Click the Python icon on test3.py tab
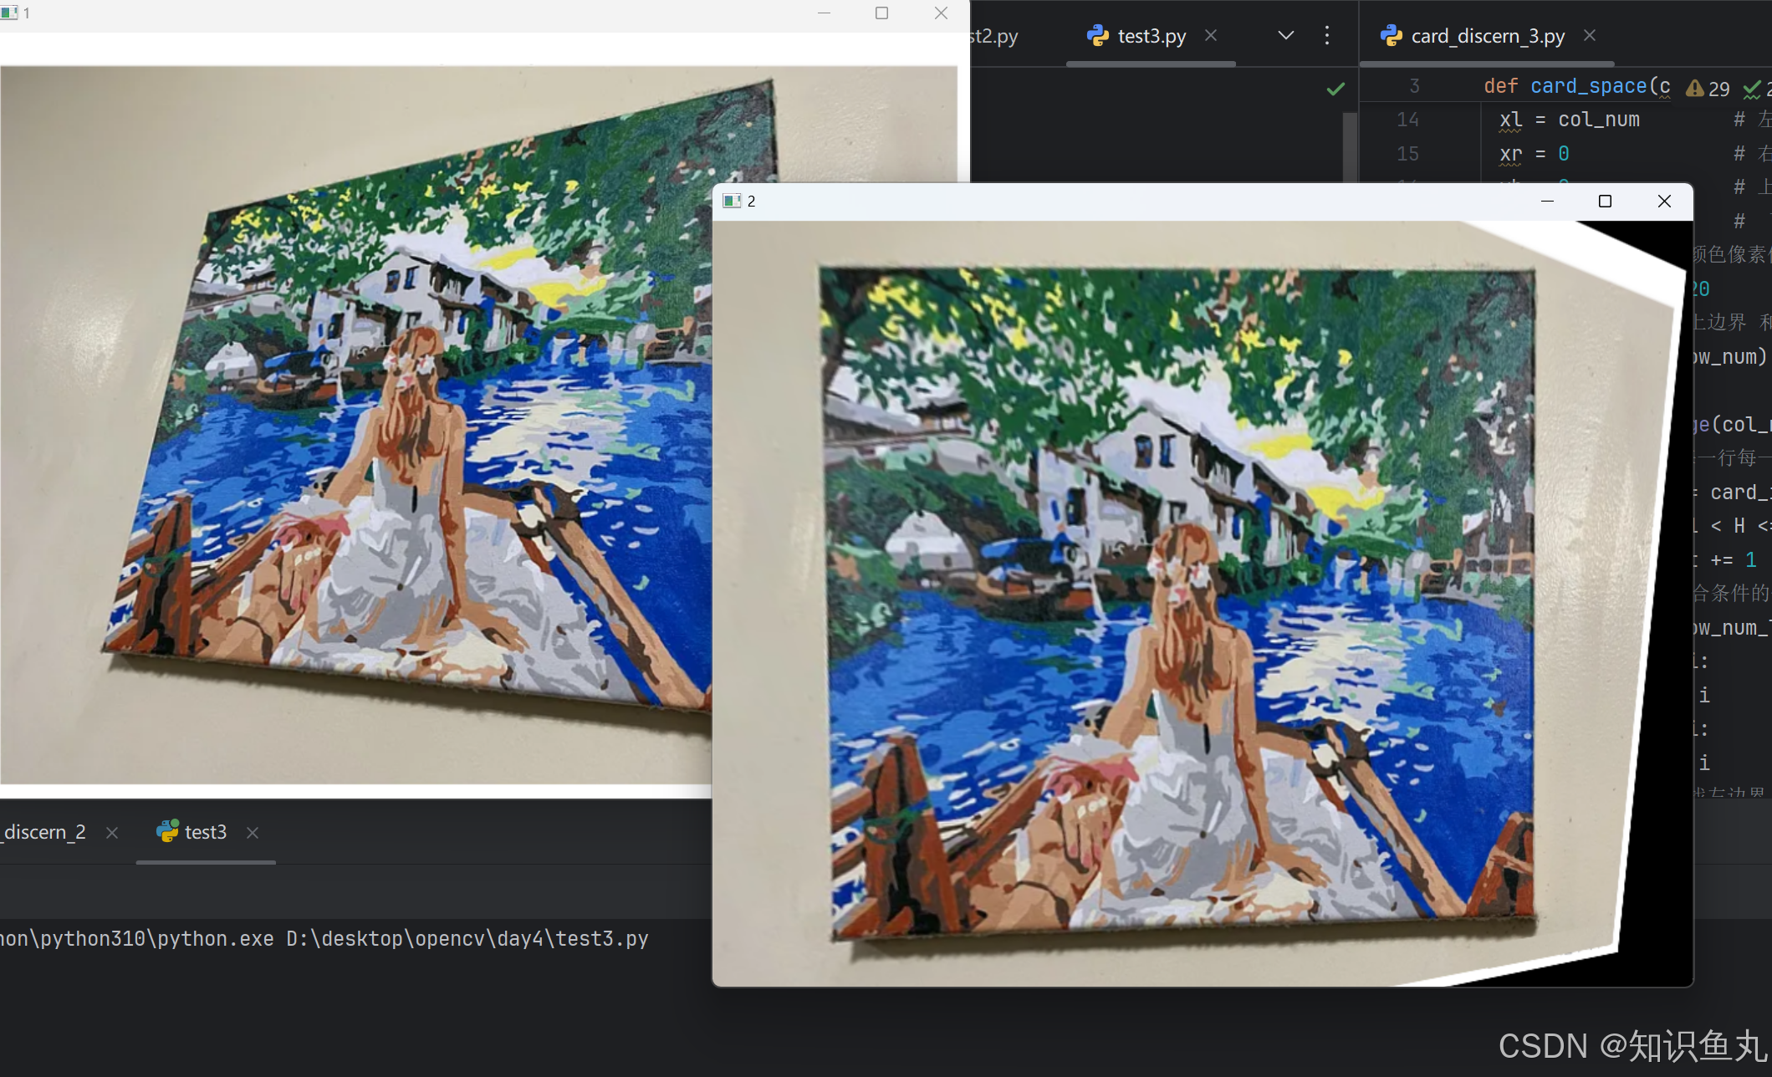 (1097, 35)
